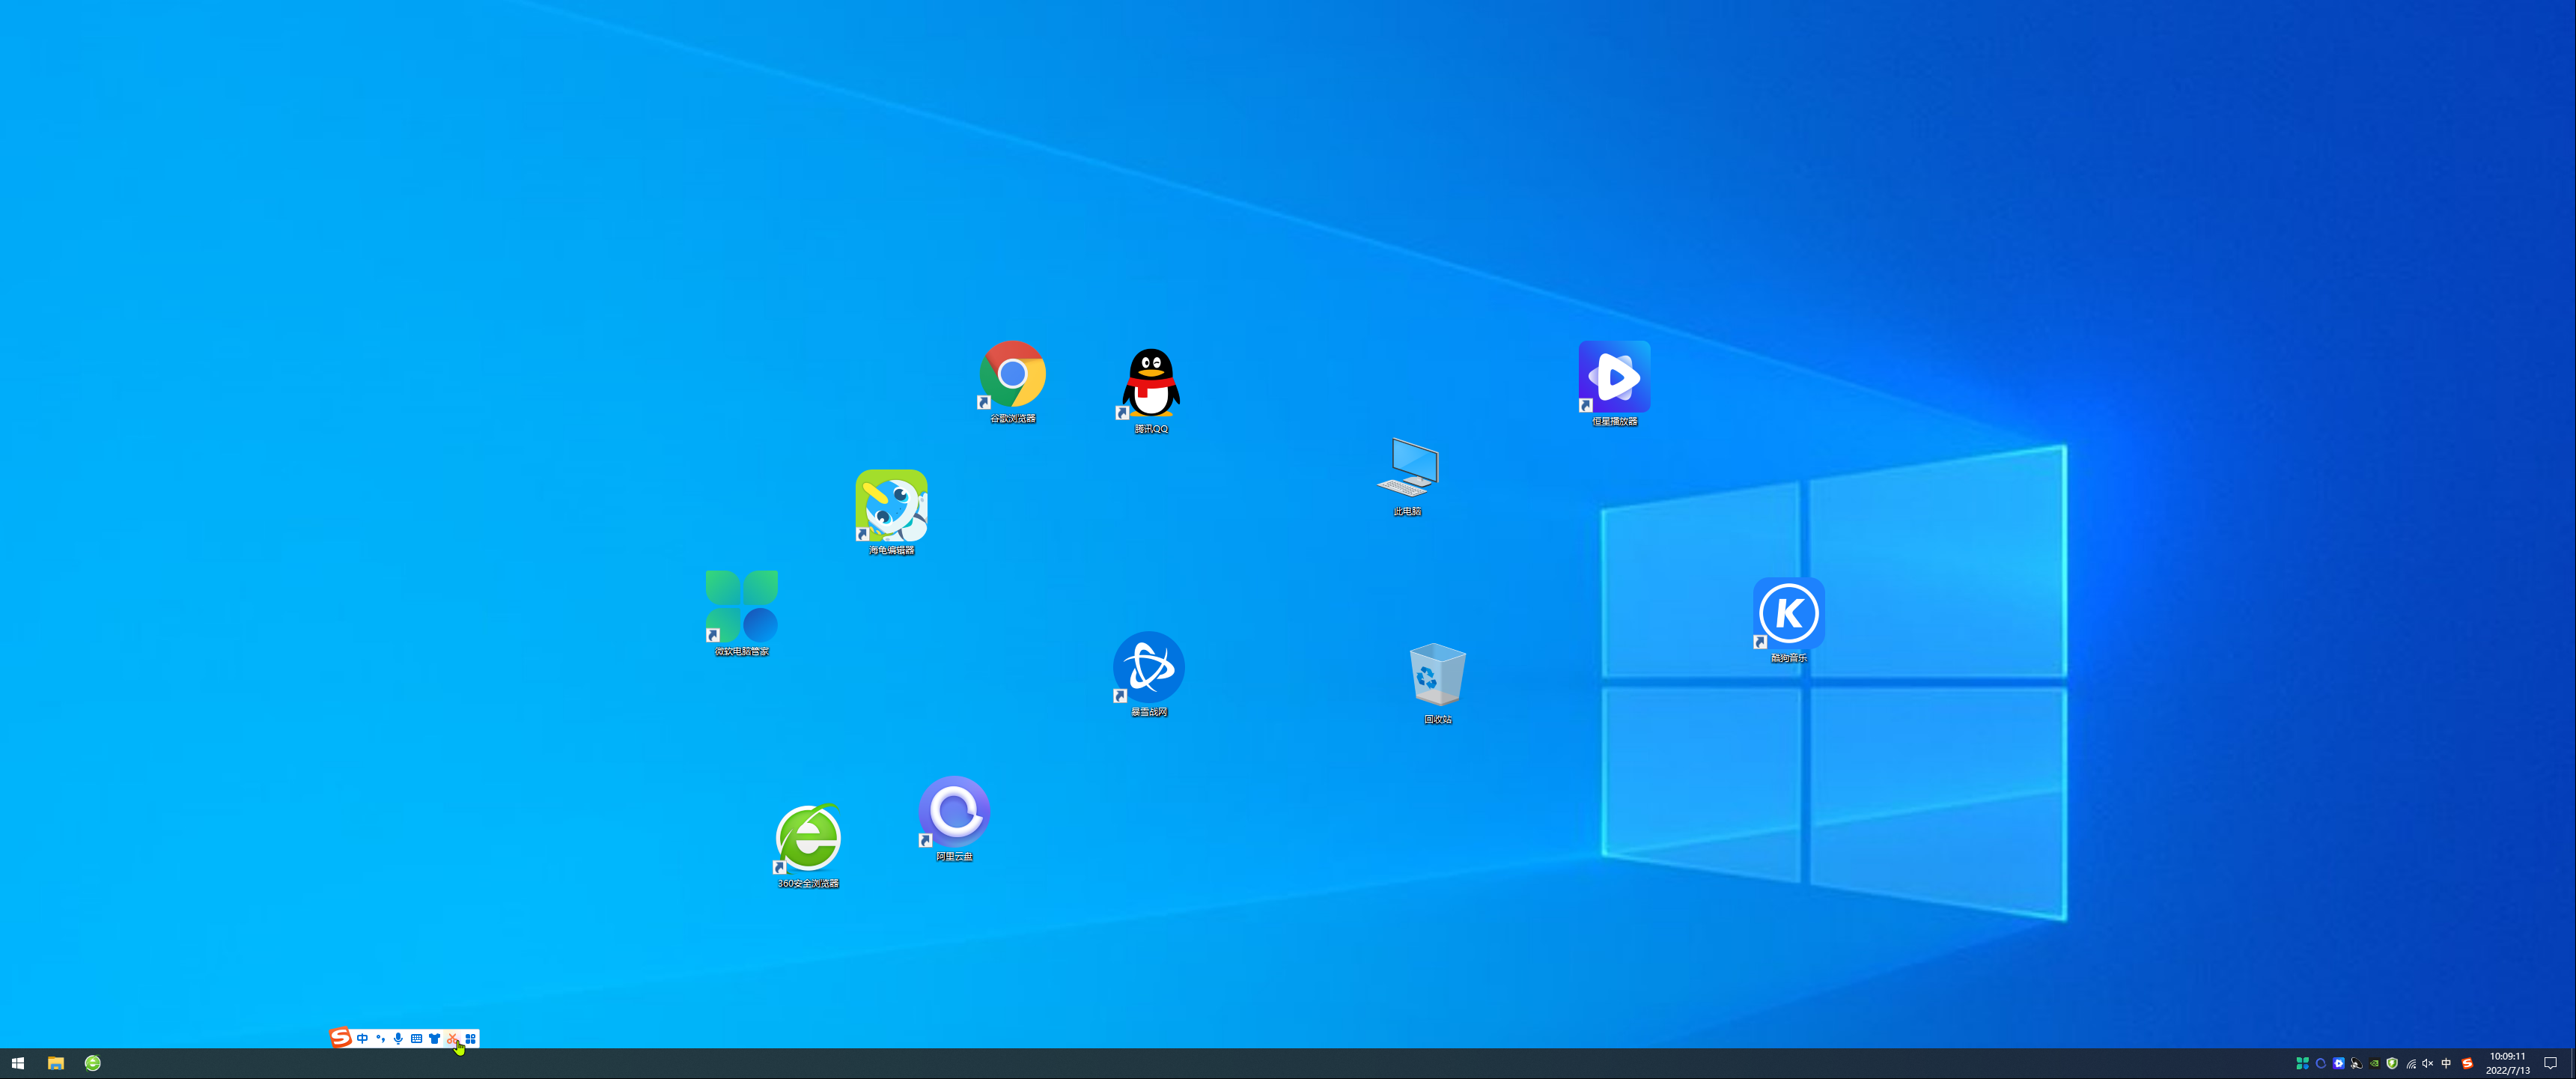Start voice input with the microphone icon
Viewport: 2576px width, 1079px height.
pos(398,1038)
